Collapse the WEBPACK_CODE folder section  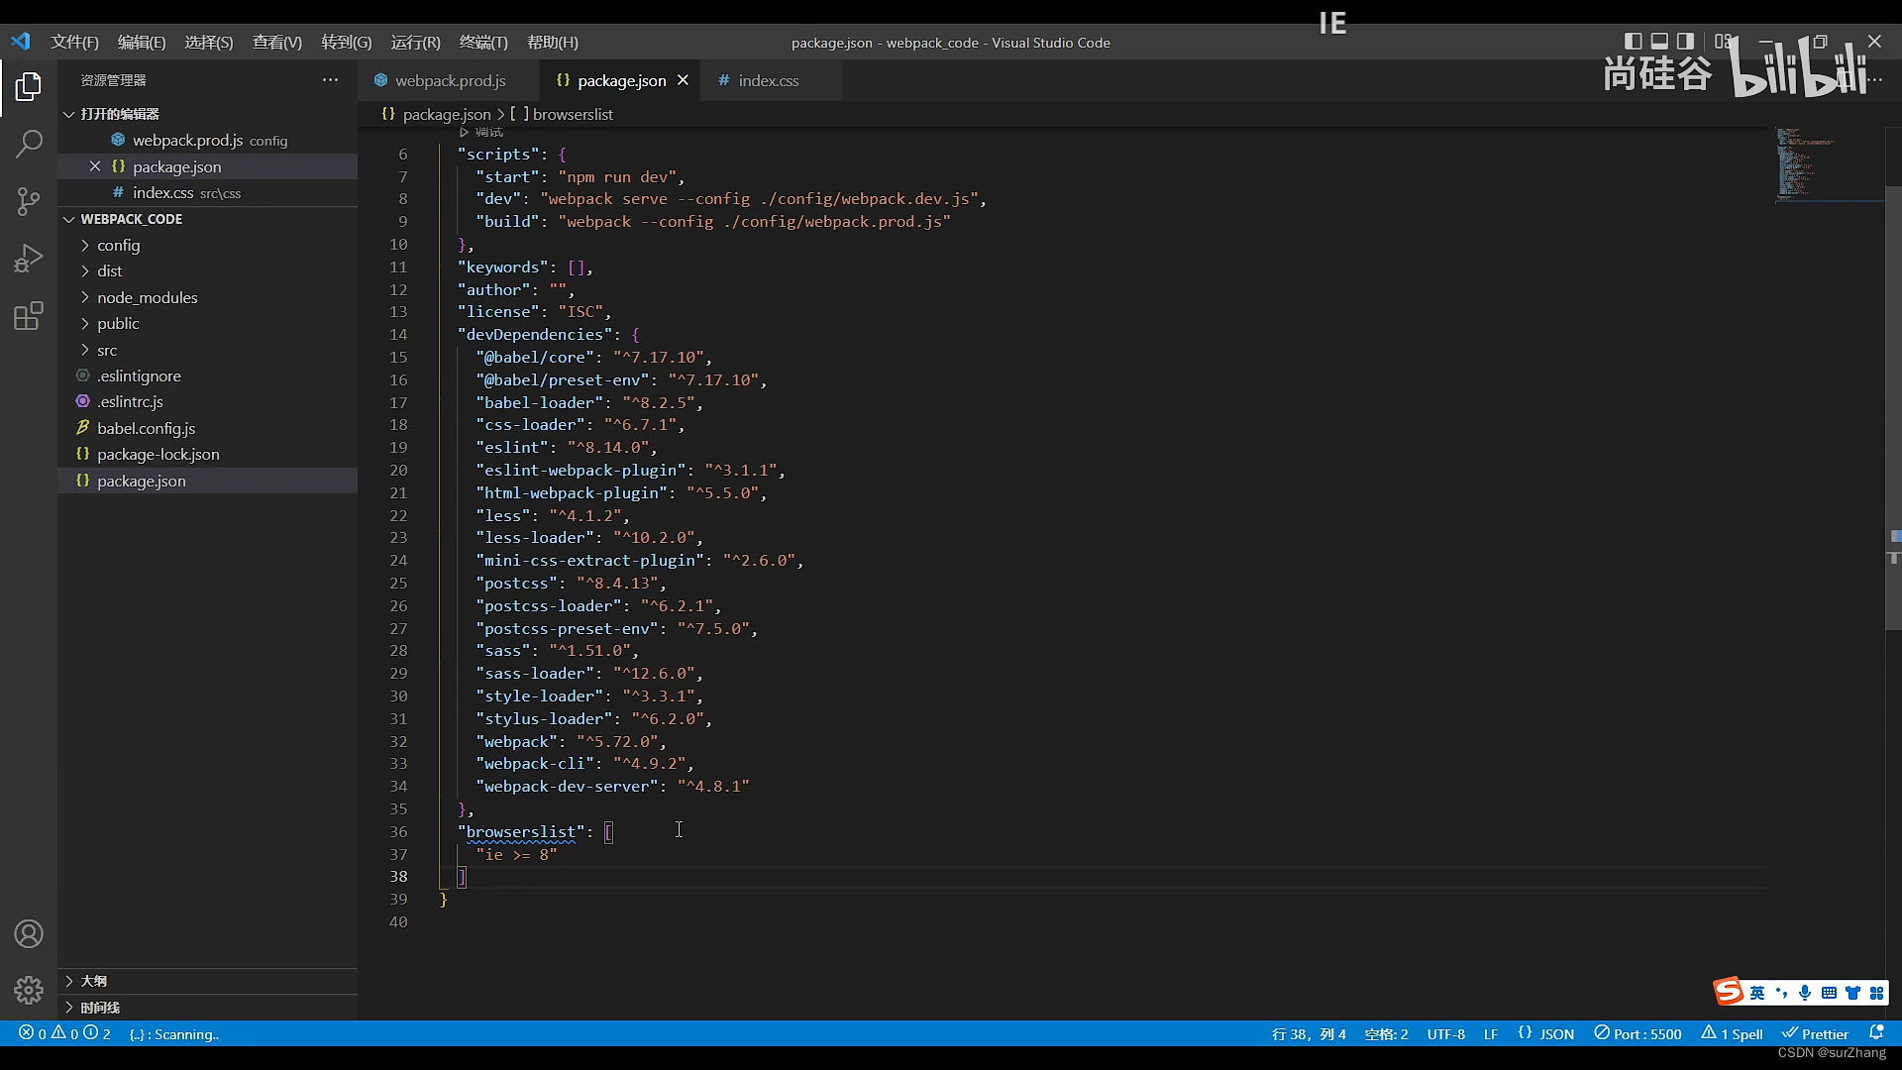coord(207,219)
